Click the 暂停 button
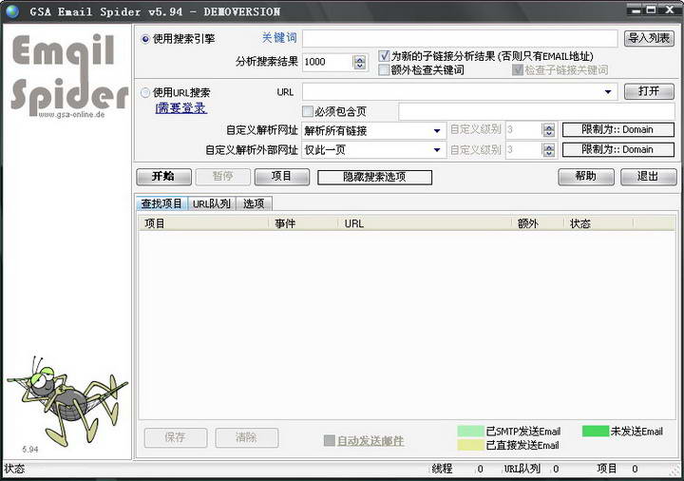684x481 pixels. (223, 177)
